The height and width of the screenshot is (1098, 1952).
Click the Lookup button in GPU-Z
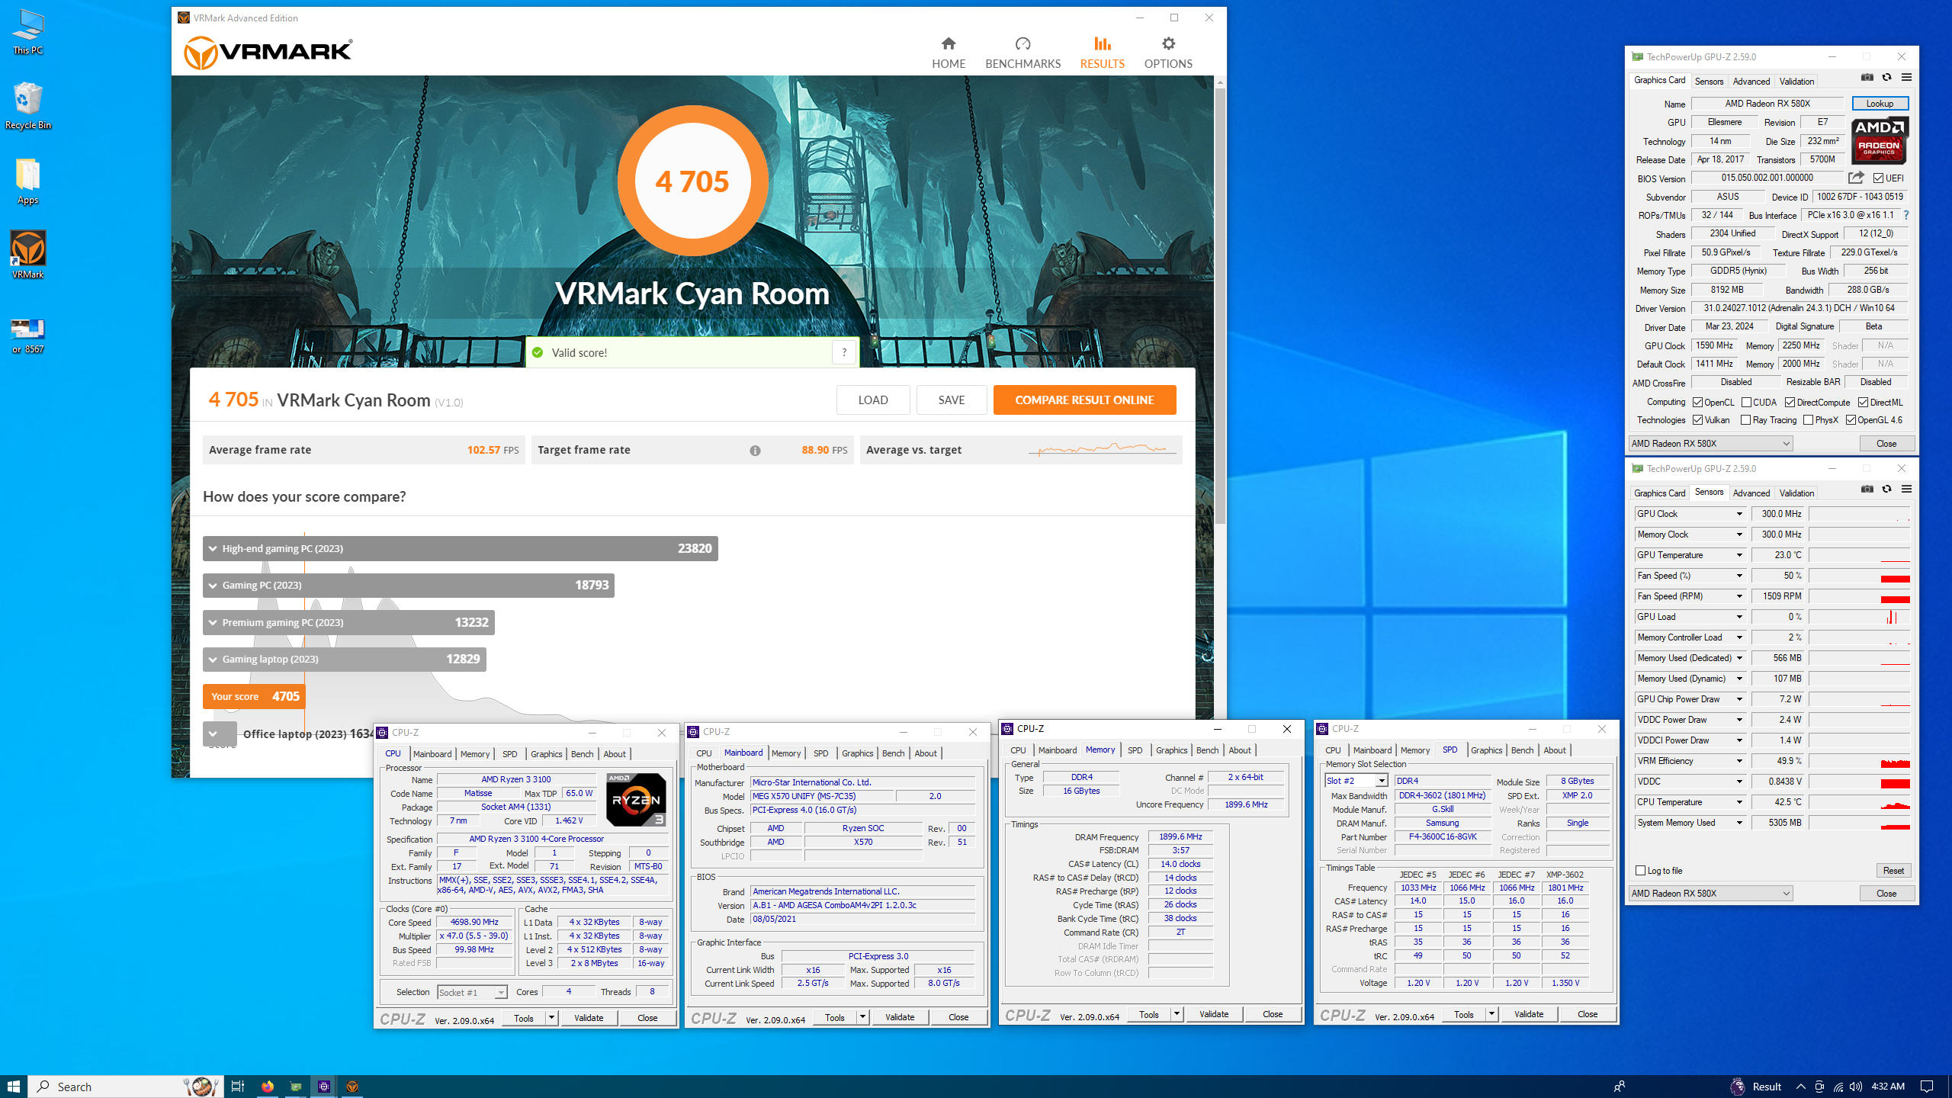tap(1880, 104)
